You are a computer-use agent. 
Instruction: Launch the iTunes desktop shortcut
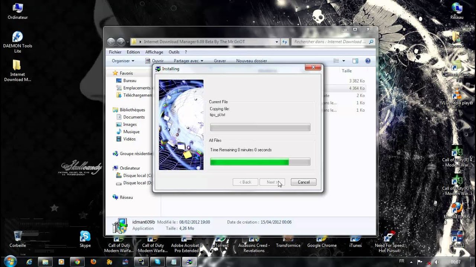(x=356, y=242)
